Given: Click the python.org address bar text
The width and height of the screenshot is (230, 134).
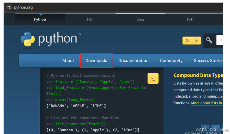Looking at the screenshot, I should point(23,7).
